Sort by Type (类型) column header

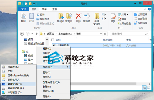pos(129,40)
